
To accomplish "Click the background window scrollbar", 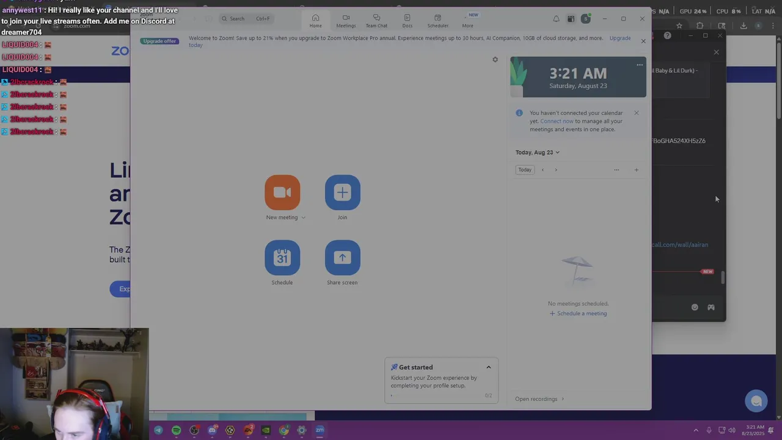I will [723, 277].
